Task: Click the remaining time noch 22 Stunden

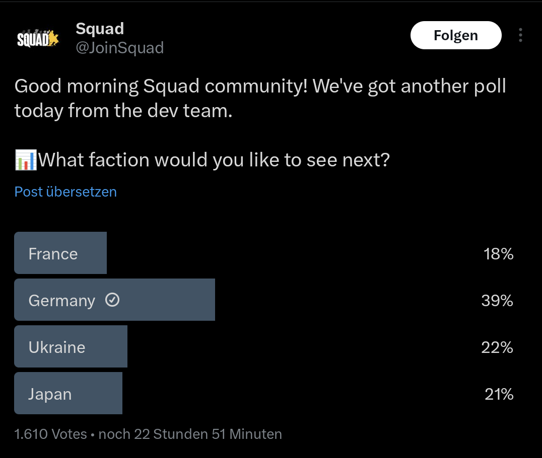Action: 190,434
